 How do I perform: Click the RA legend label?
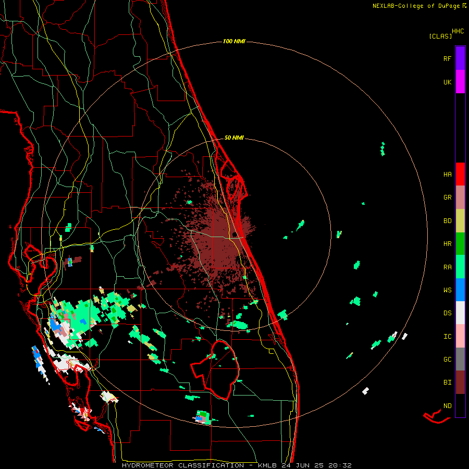[447, 267]
